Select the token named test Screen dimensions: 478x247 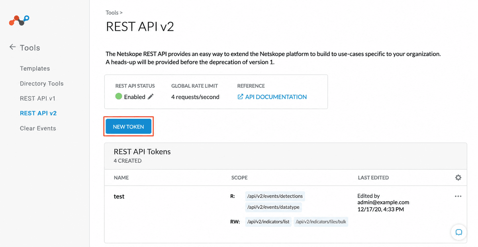tap(119, 196)
